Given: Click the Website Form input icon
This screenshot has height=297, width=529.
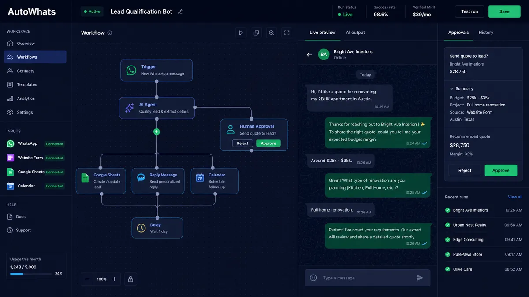Looking at the screenshot, I should click(x=11, y=158).
